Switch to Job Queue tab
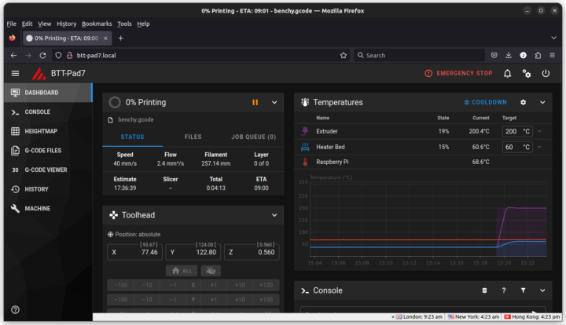This screenshot has width=566, height=325. point(253,137)
